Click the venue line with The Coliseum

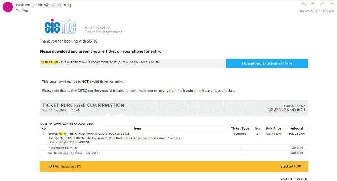pyautogui.click(x=114, y=138)
